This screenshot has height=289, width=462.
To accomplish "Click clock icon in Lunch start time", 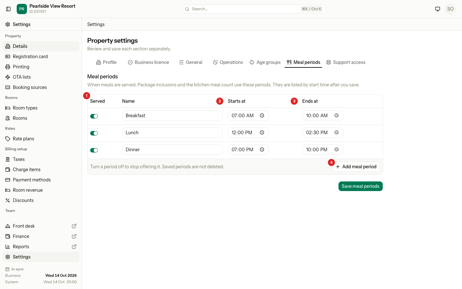I will (262, 133).
